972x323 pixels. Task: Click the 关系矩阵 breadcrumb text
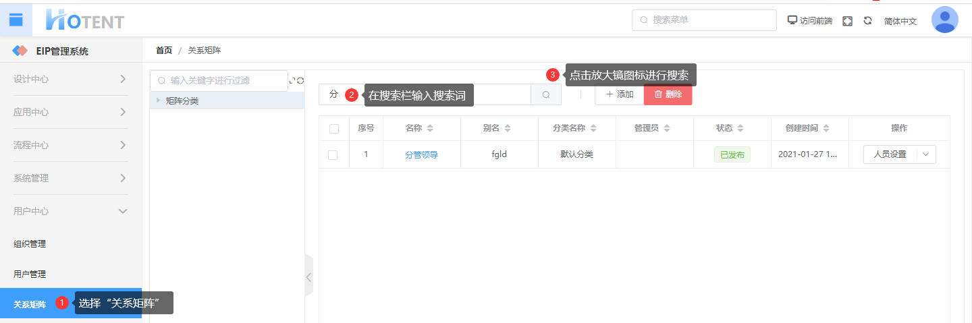pyautogui.click(x=205, y=51)
